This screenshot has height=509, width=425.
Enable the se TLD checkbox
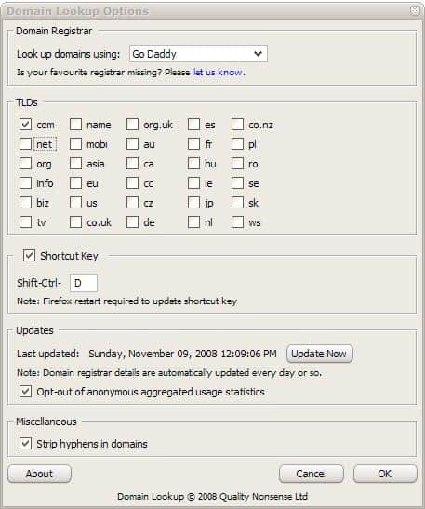point(237,183)
